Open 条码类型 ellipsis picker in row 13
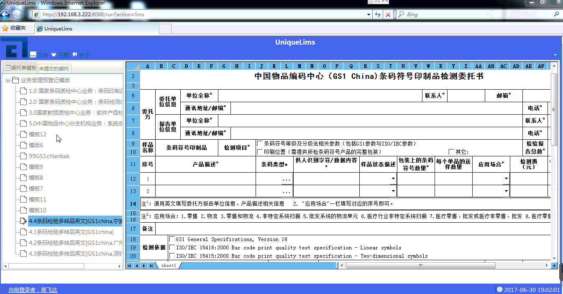 (x=287, y=192)
